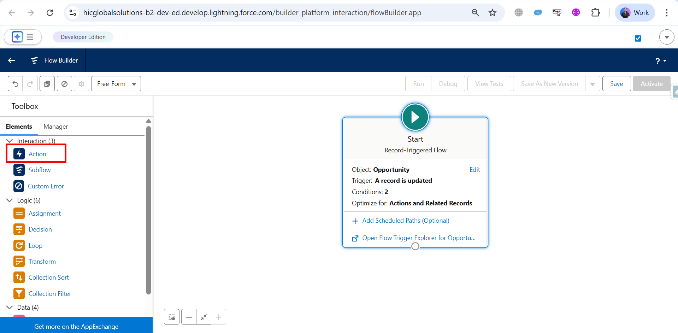Click Add Scheduled Paths link
The width and height of the screenshot is (678, 333).
pyautogui.click(x=405, y=221)
